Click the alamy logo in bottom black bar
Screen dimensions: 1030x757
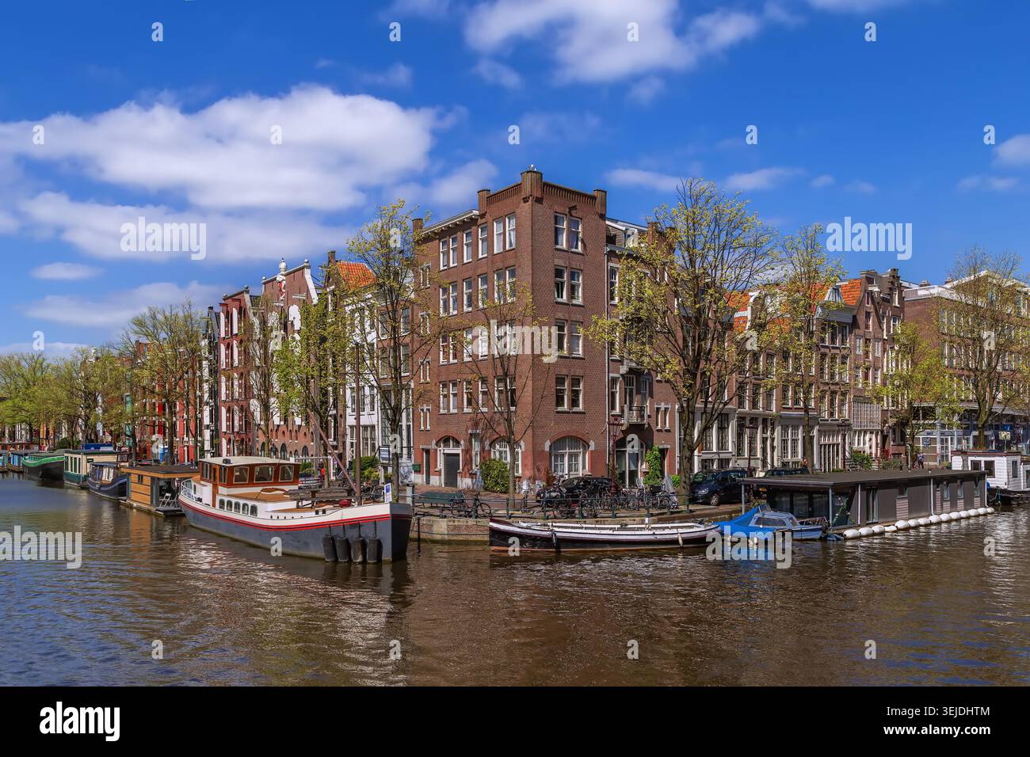(80, 721)
